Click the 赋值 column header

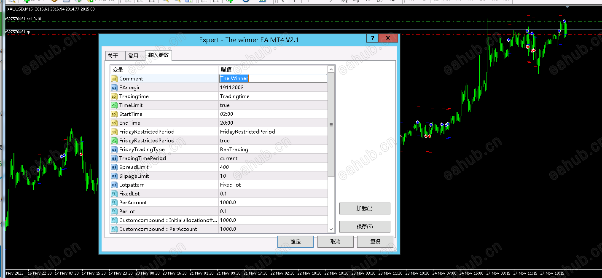[x=273, y=69]
